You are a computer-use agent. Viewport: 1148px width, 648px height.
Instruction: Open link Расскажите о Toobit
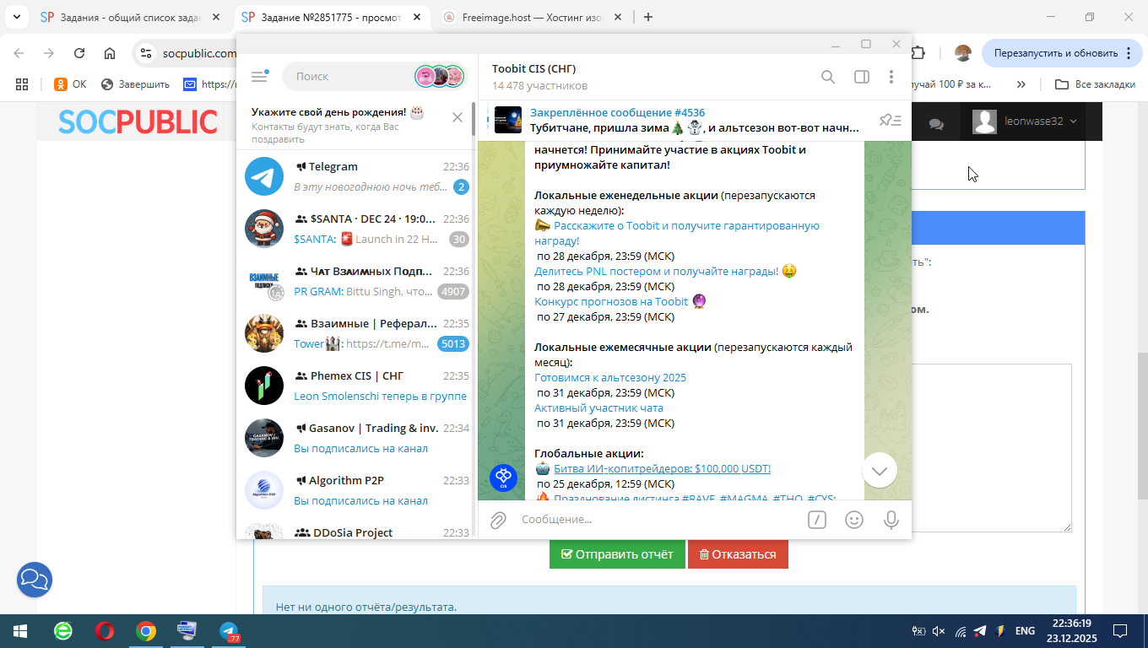677,234
